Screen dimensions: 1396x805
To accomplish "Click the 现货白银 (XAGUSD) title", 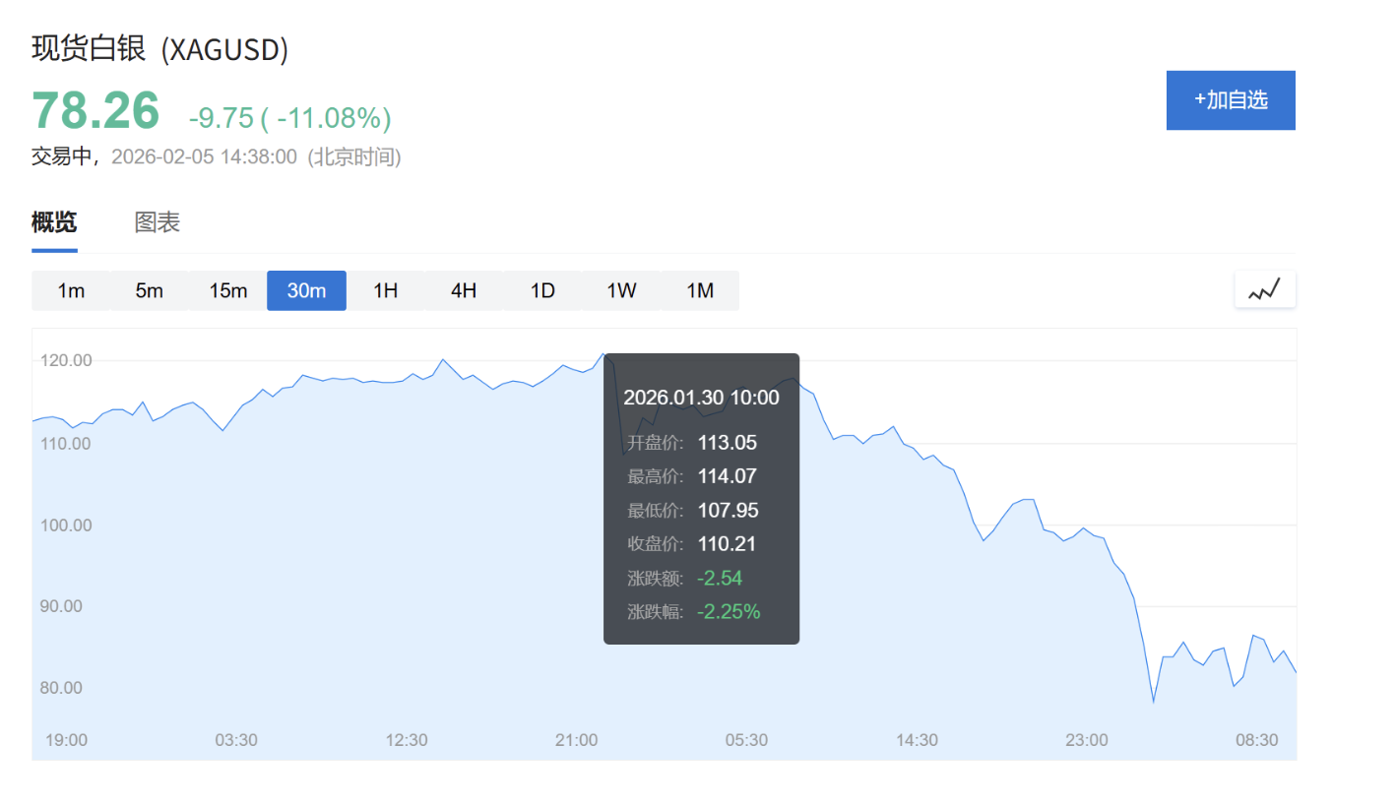I will 160,49.
